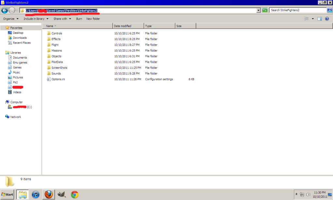Select Computer in the navigation pane
Screen dimensions: 333x200
(16, 102)
